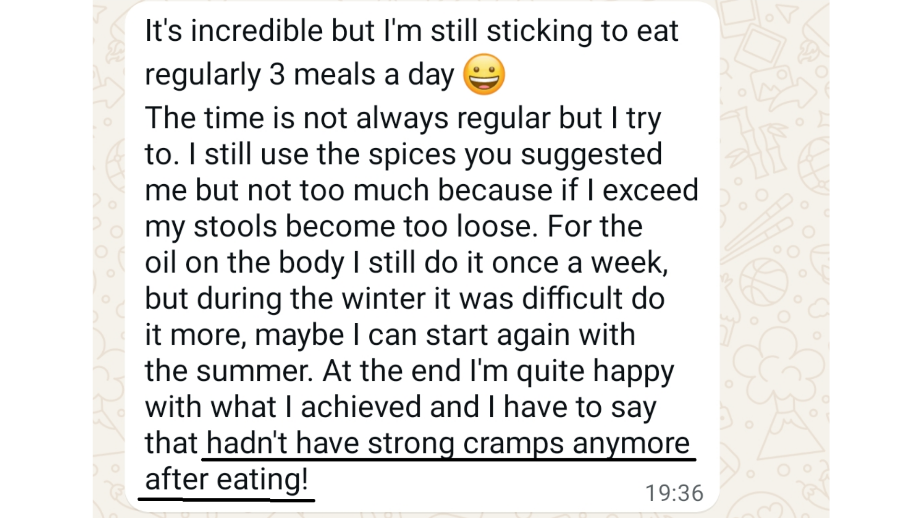Click the word "exceed" in the message
The image size is (922, 518).
click(x=650, y=190)
